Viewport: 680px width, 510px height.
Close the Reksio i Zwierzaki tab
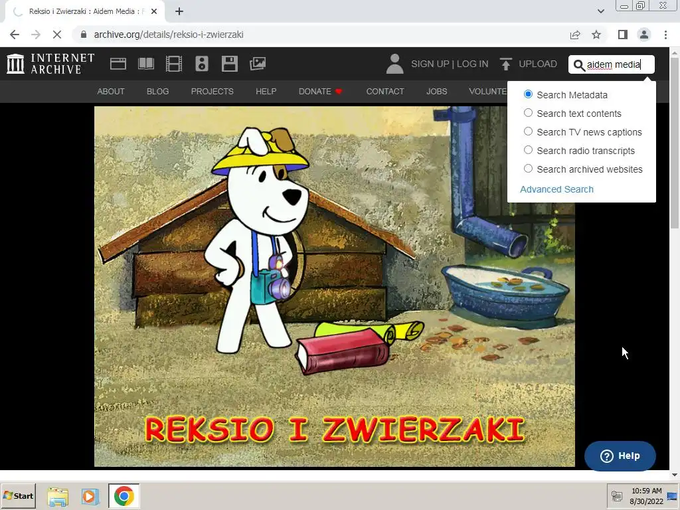154,11
